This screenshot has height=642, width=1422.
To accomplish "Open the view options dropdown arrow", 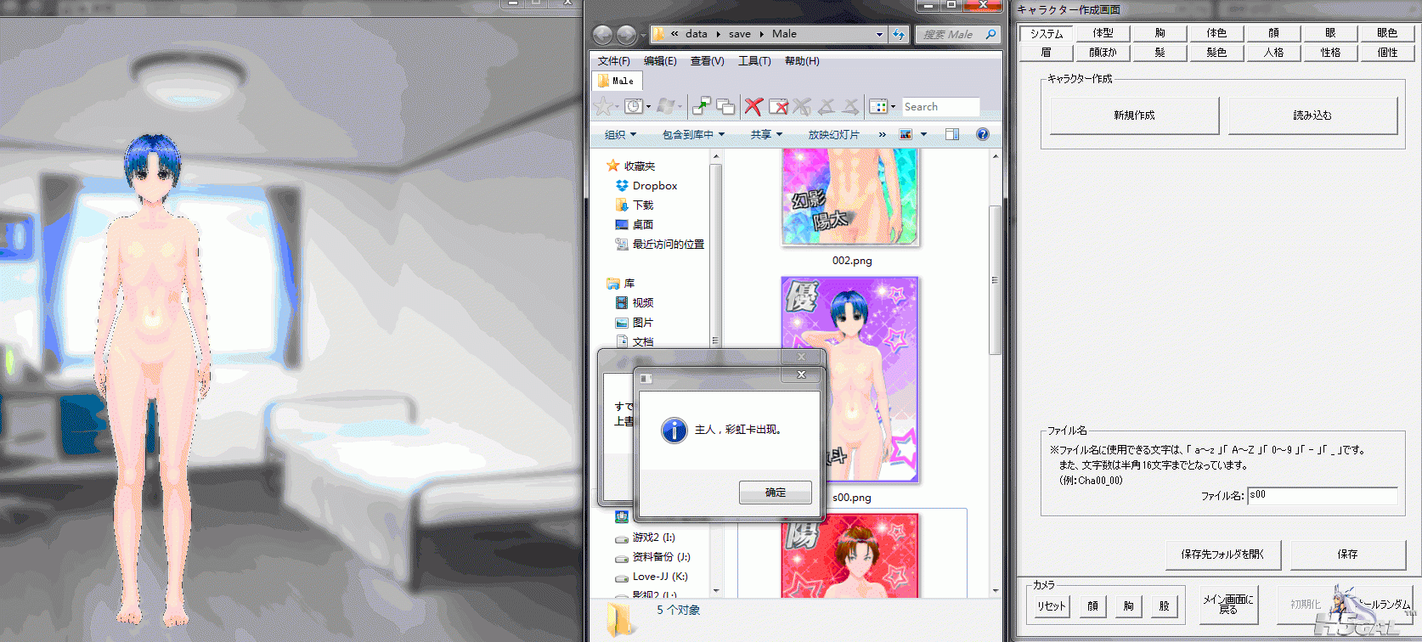I will [923, 134].
